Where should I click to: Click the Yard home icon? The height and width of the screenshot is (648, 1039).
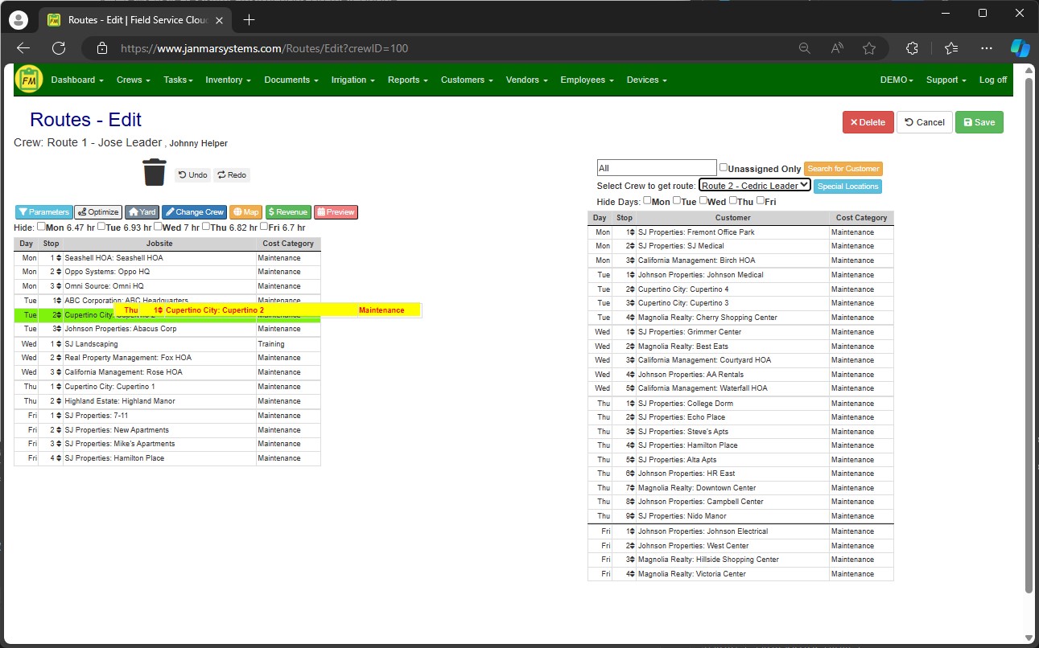(x=142, y=211)
